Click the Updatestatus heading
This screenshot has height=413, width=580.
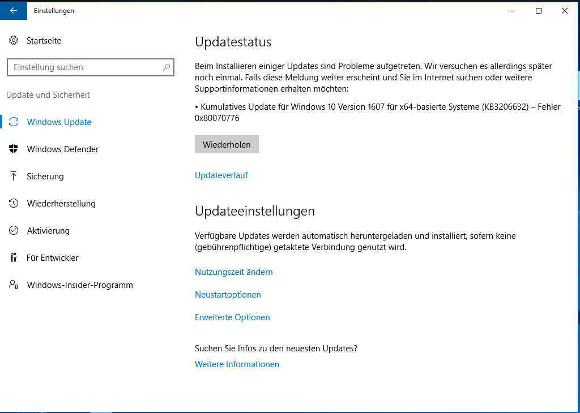click(x=233, y=42)
